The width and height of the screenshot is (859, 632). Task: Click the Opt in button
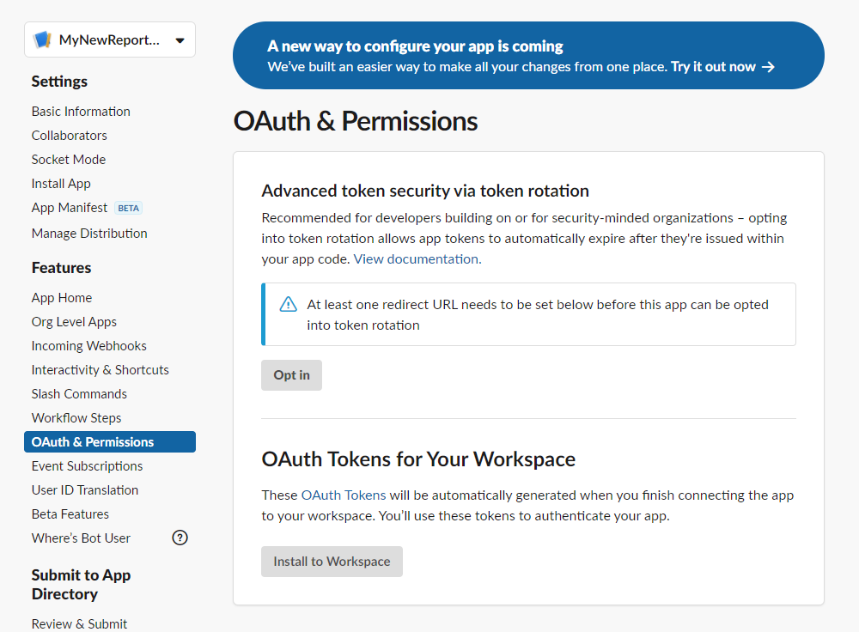291,375
